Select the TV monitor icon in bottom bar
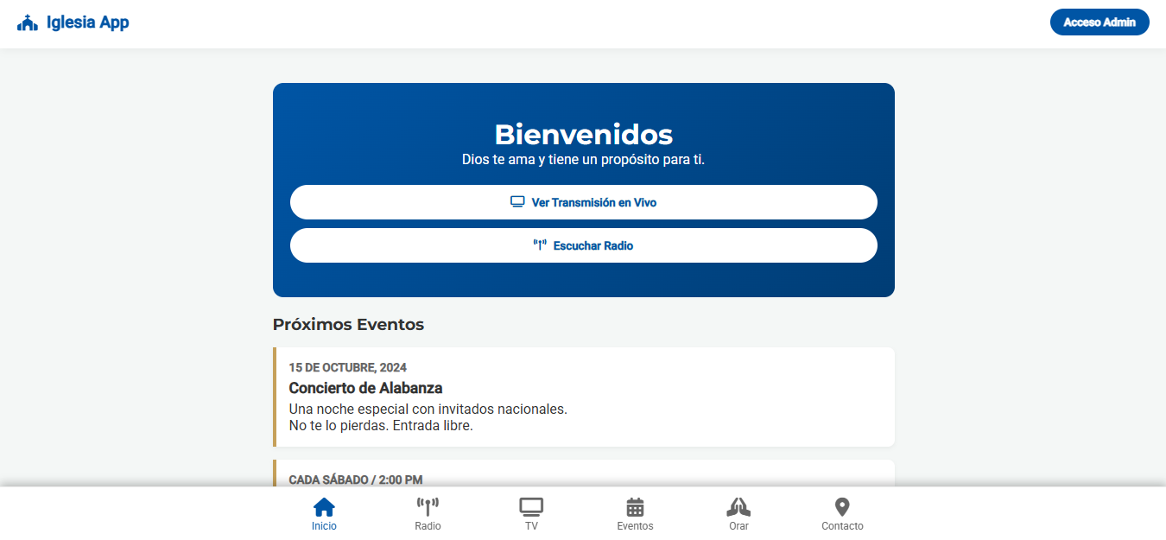Viewport: 1166px width, 540px height. click(x=530, y=507)
